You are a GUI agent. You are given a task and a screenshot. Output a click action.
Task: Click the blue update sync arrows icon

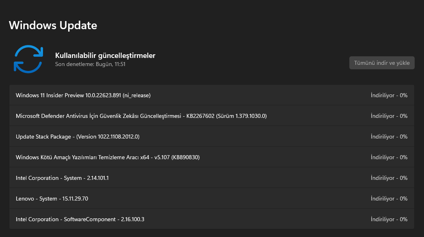pyautogui.click(x=28, y=59)
